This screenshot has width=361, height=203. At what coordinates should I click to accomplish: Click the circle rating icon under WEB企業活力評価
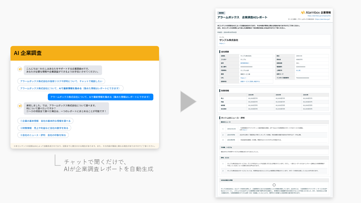pyautogui.click(x=274, y=185)
